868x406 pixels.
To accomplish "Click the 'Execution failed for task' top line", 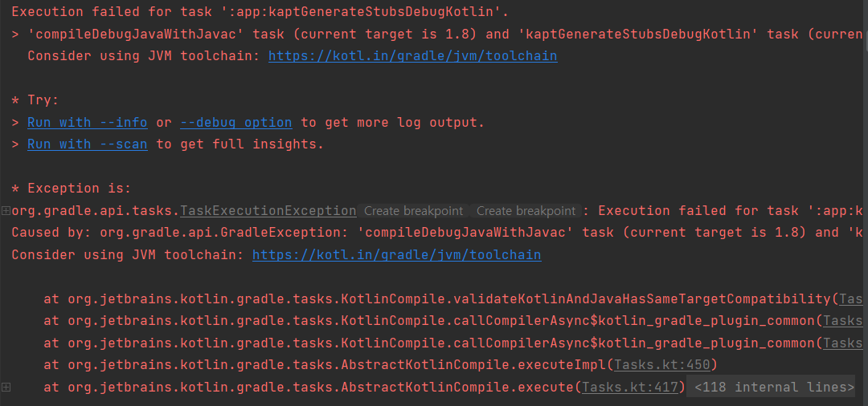I will coord(260,11).
